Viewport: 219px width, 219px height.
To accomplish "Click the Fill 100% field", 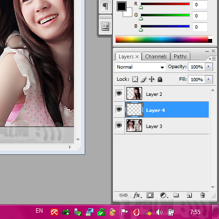I will [x=197, y=79].
